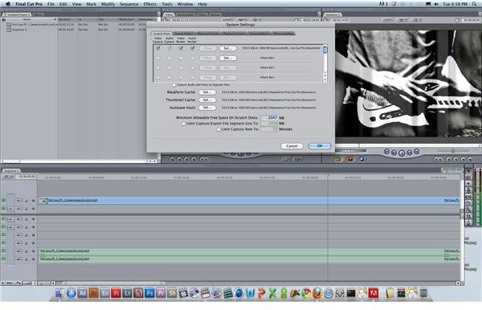
Task: Toggle Auto Select on the V1 track
Action: click(33, 209)
